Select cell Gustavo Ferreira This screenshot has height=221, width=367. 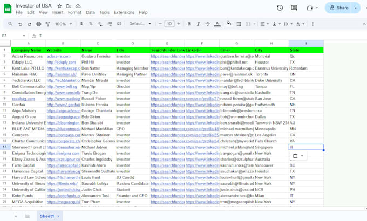(98, 56)
